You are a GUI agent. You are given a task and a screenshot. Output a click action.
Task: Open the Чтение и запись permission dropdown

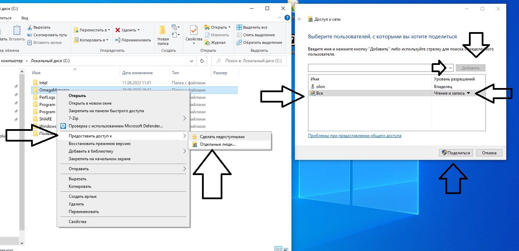pyautogui.click(x=469, y=93)
